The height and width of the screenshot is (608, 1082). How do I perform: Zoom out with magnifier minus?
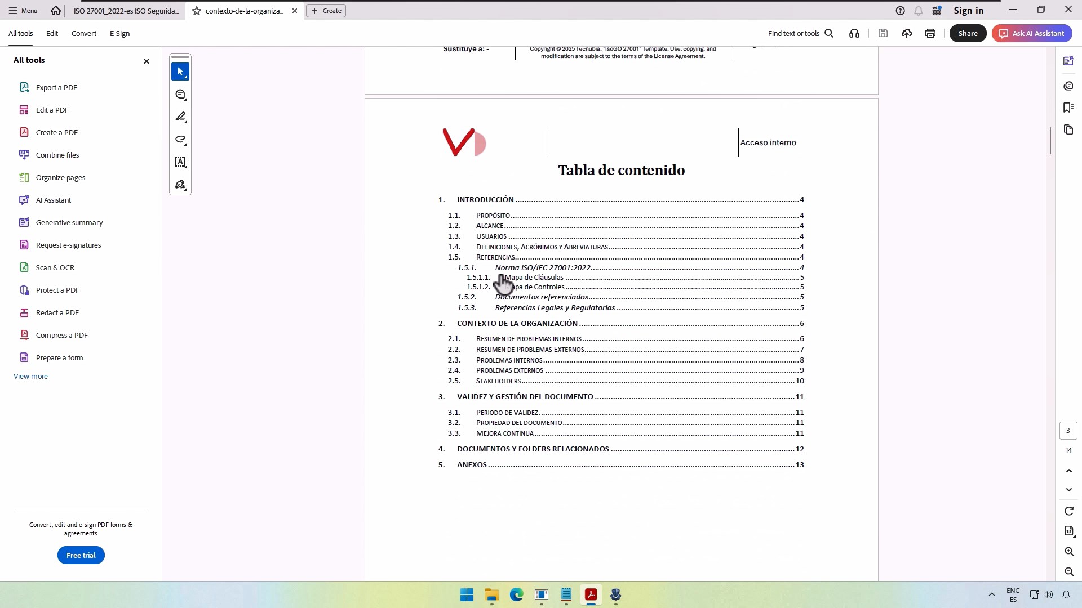tap(1069, 572)
